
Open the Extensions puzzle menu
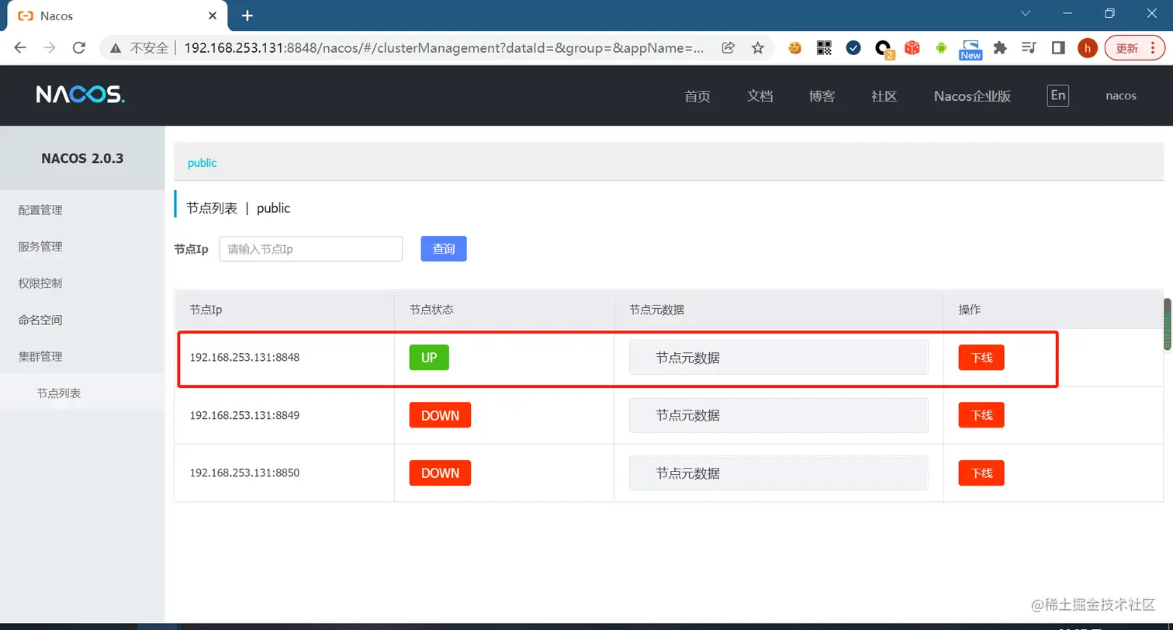[1000, 47]
